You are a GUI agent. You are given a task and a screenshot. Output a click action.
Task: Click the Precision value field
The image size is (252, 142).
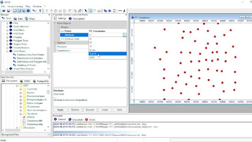pyautogui.click(x=107, y=47)
